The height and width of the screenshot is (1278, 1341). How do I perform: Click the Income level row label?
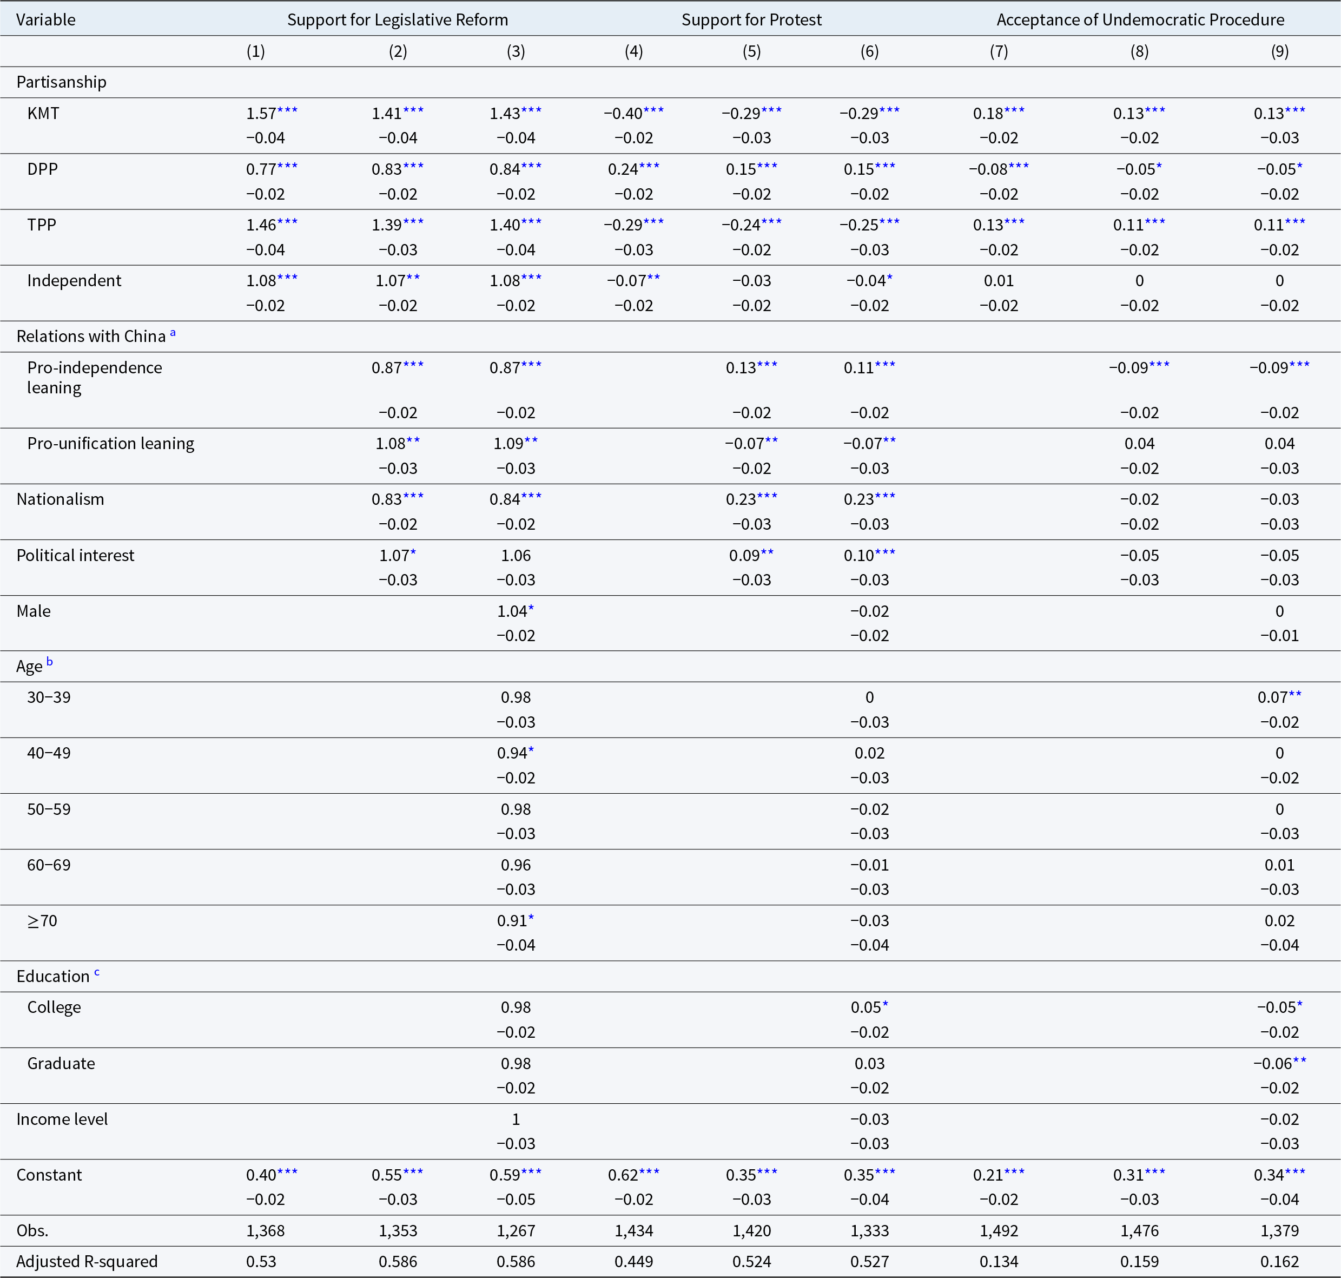[x=62, y=1119]
